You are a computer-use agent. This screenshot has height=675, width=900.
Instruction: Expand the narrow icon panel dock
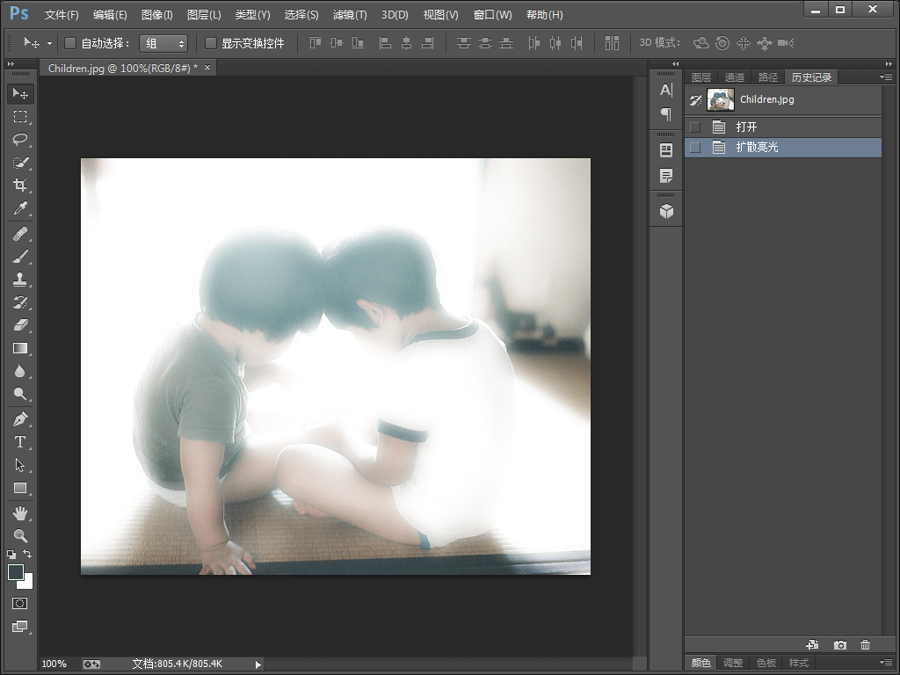click(675, 63)
